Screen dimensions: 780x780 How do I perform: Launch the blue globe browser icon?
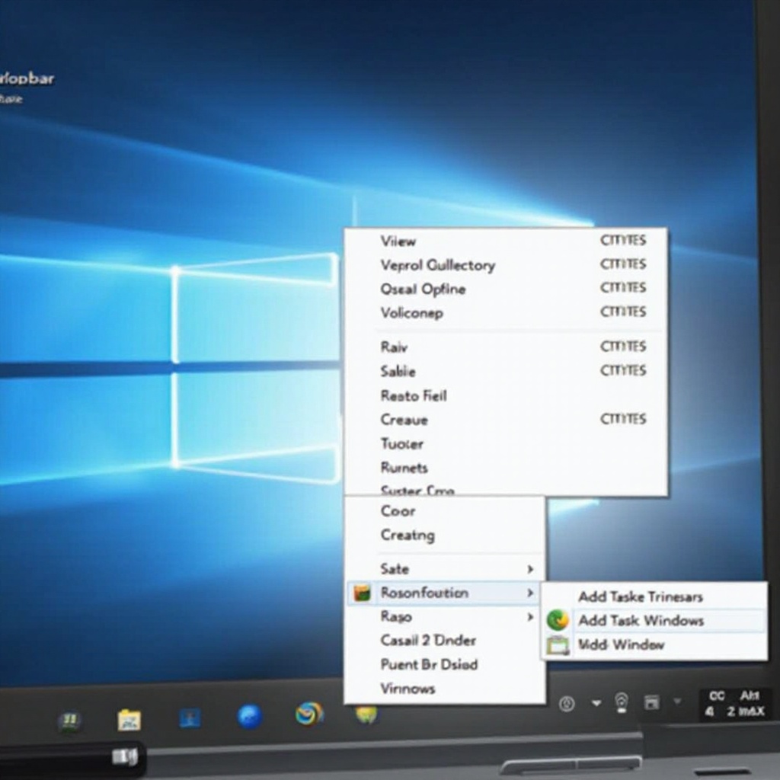250,716
